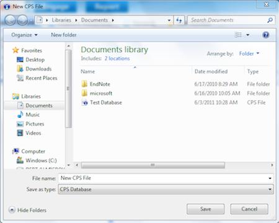Select Pictures under Libraries
Viewport: 279px width, 223px height.
click(35, 124)
